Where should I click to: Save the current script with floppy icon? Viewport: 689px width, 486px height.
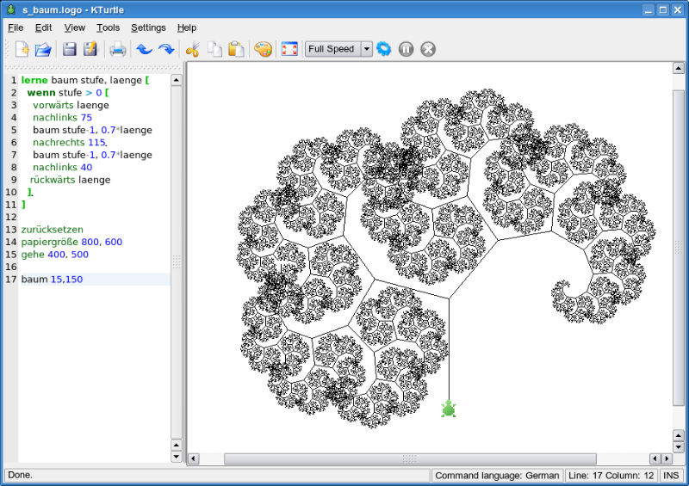point(70,49)
